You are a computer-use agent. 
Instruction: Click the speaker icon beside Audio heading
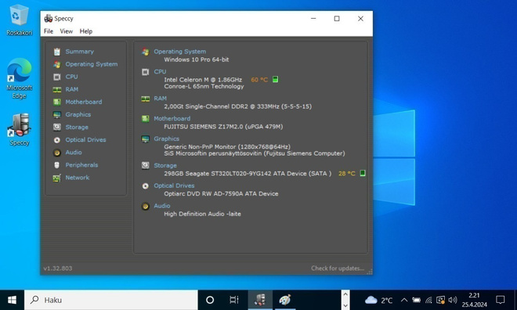pyautogui.click(x=146, y=206)
